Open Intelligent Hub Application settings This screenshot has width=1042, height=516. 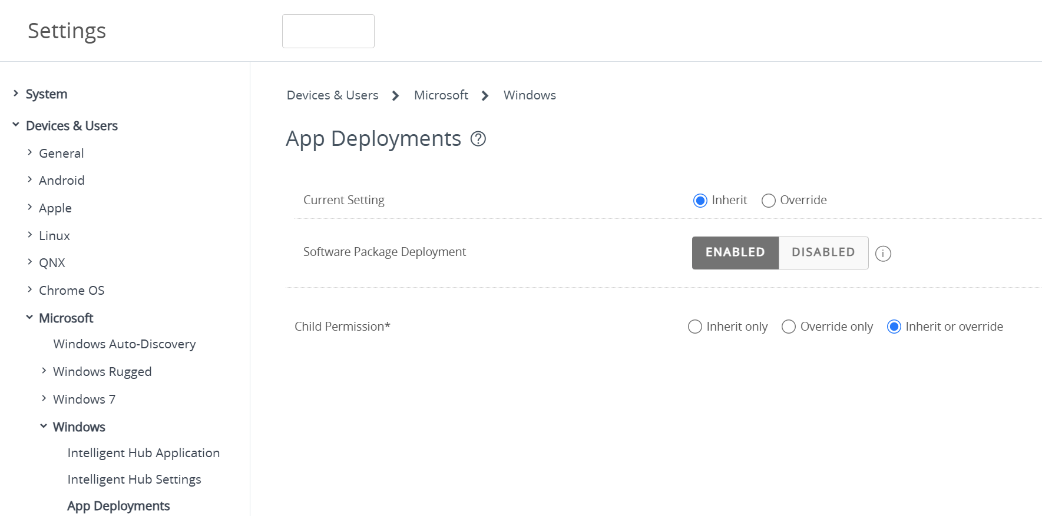pyautogui.click(x=143, y=453)
